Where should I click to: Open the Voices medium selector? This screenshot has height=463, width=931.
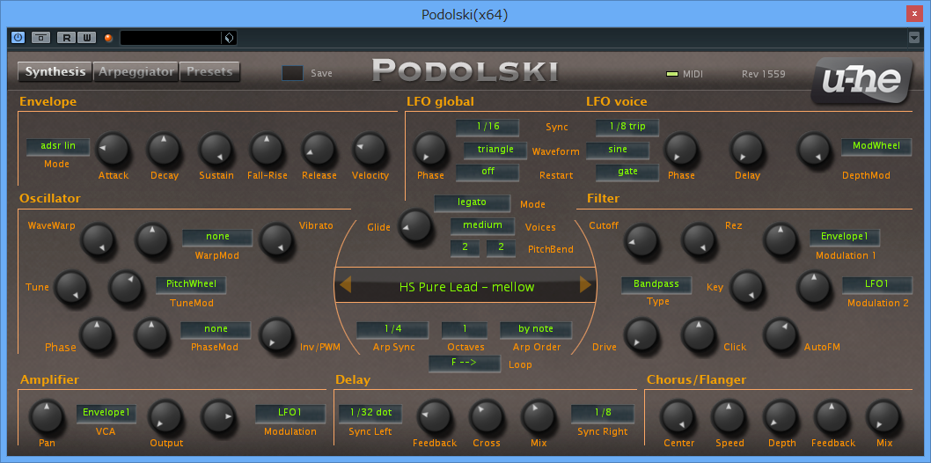483,226
